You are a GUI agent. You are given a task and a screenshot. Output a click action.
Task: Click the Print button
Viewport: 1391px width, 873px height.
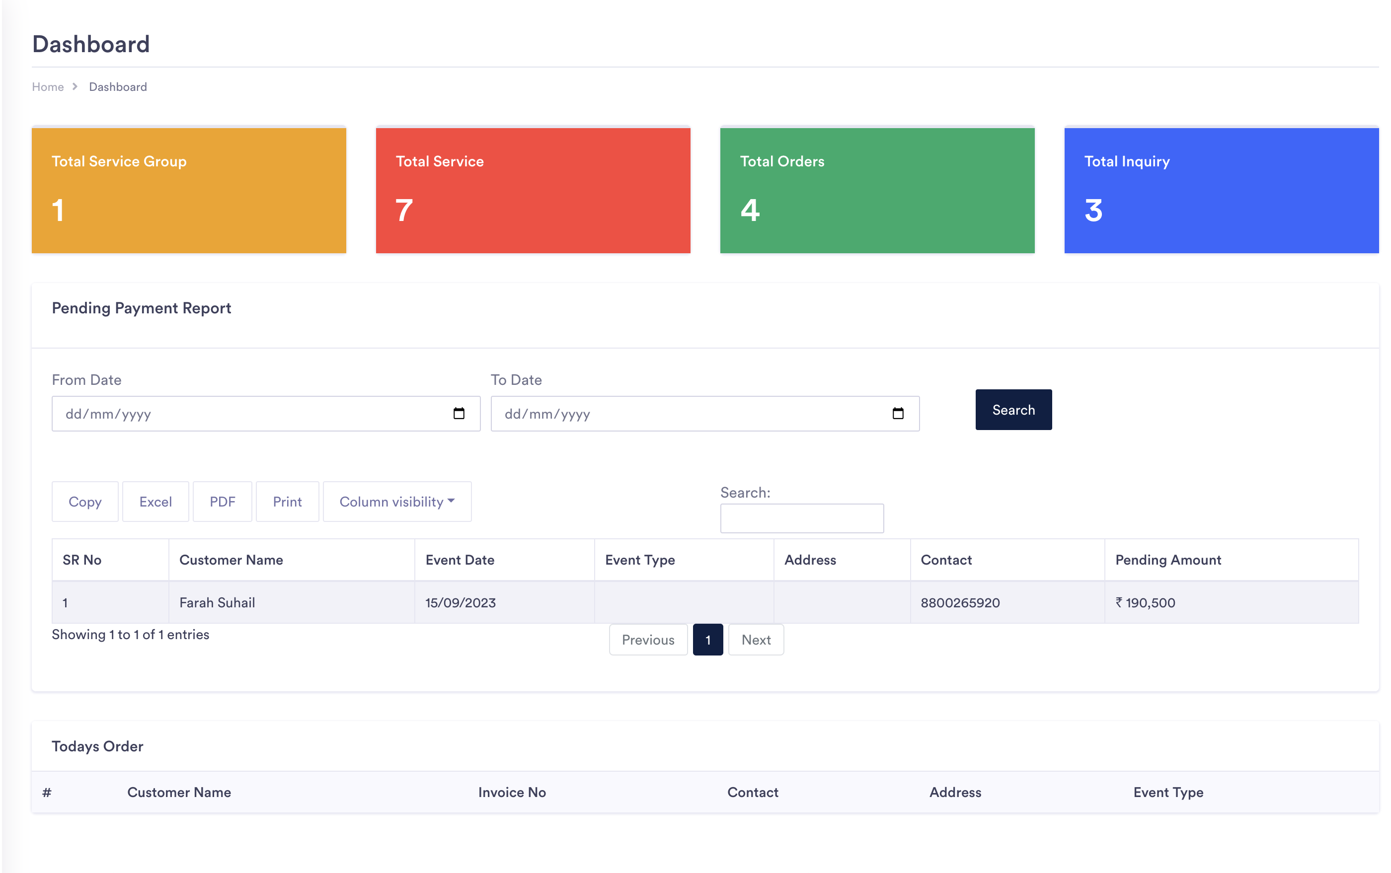[x=287, y=501]
